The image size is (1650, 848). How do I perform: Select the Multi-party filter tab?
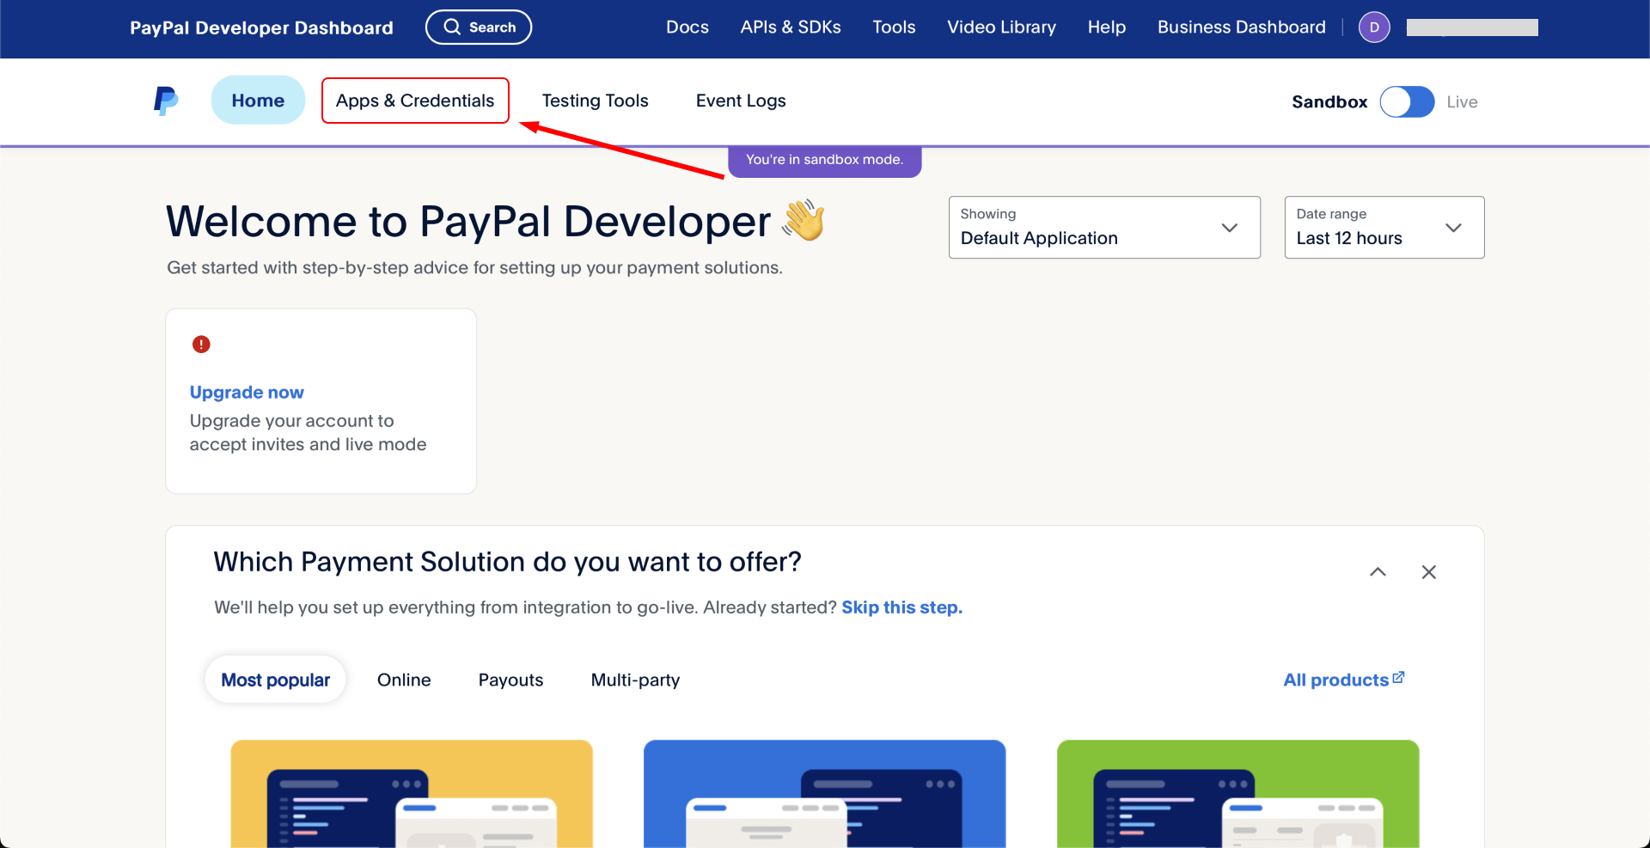point(635,680)
